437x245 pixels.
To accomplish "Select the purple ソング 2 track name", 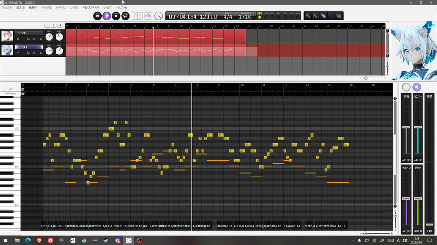I will point(29,47).
